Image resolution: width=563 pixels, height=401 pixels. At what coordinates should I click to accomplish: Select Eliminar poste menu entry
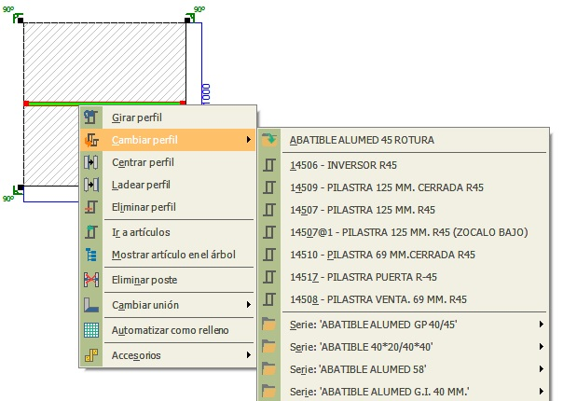[168, 280]
